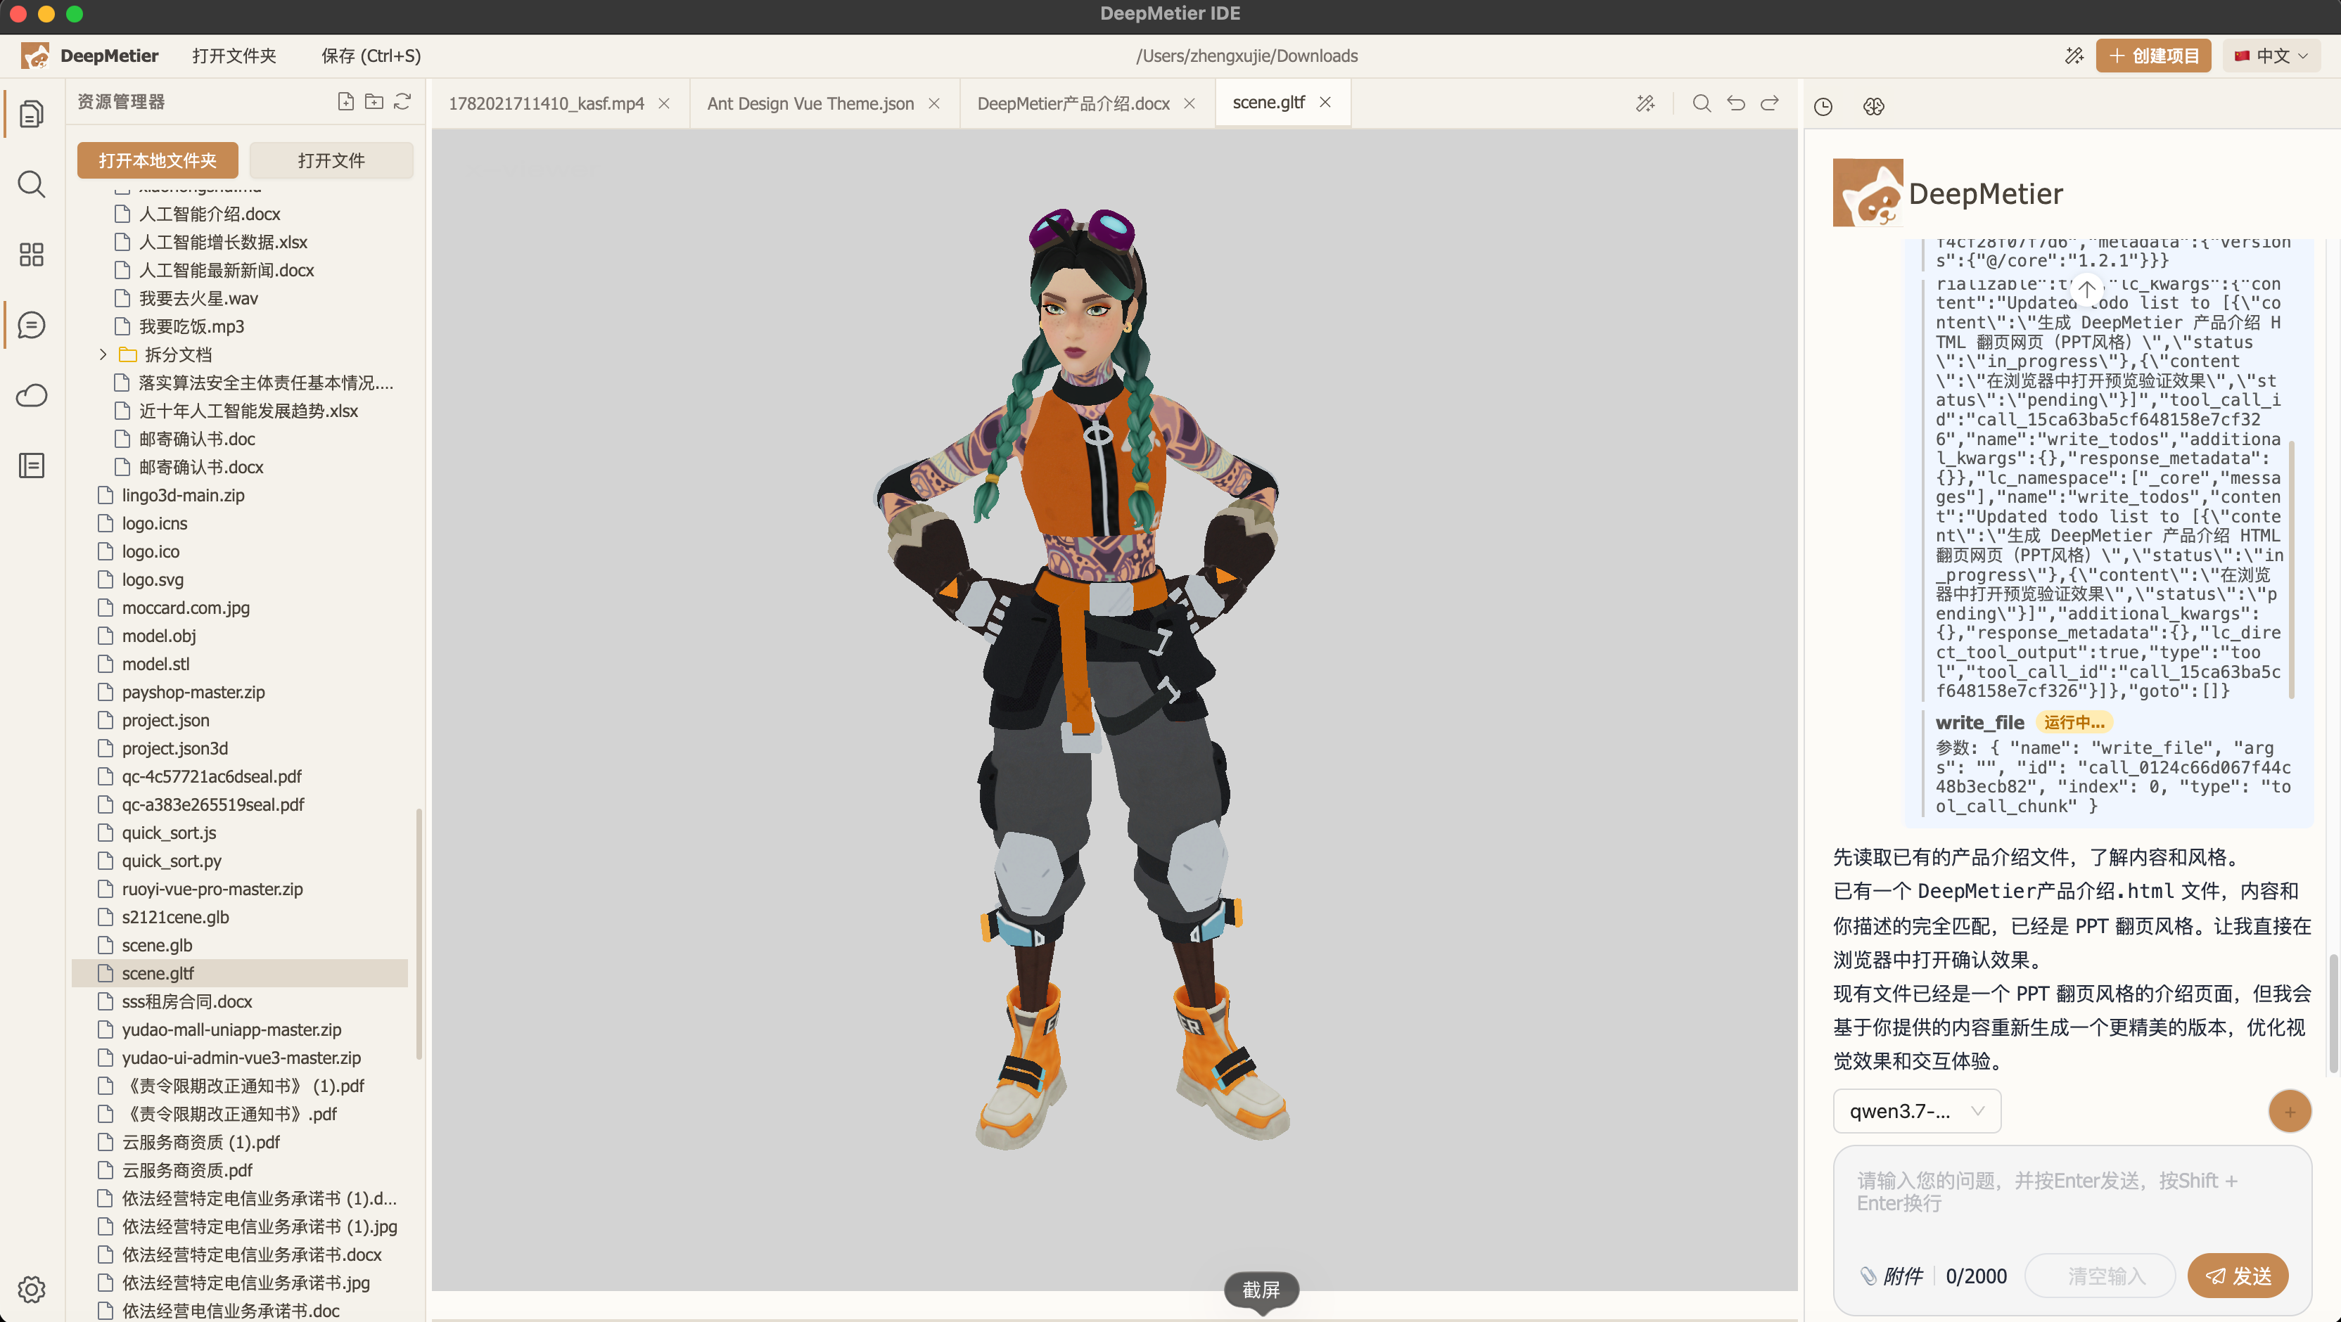Expand the 拆分文档 folder
The height and width of the screenshot is (1322, 2341).
point(103,354)
